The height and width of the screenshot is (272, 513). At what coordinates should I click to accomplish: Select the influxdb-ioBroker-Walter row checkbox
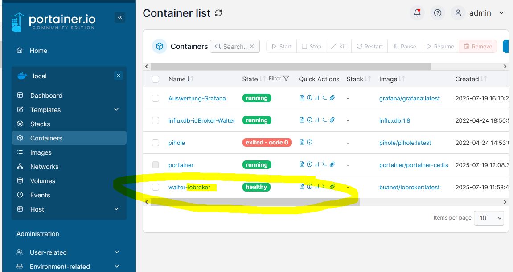coord(156,120)
